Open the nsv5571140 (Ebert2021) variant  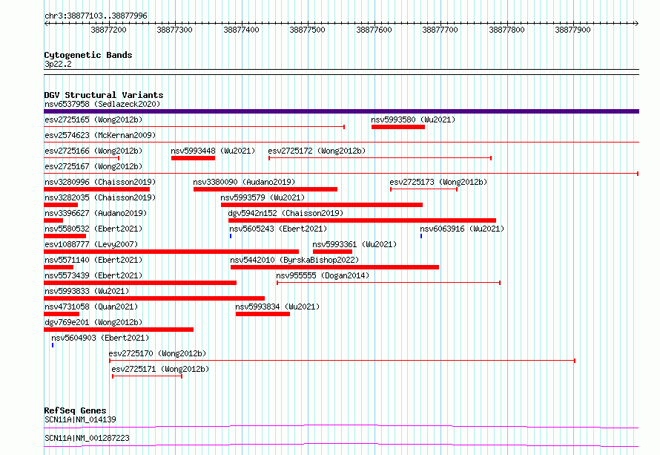pyautogui.click(x=93, y=260)
